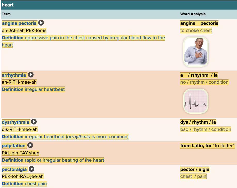Play the palpitation pronunciation audio
This screenshot has width=237, height=188.
click(x=30, y=145)
